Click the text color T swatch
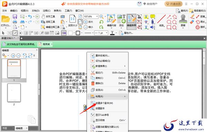This screenshot has height=132, width=207. point(112,33)
